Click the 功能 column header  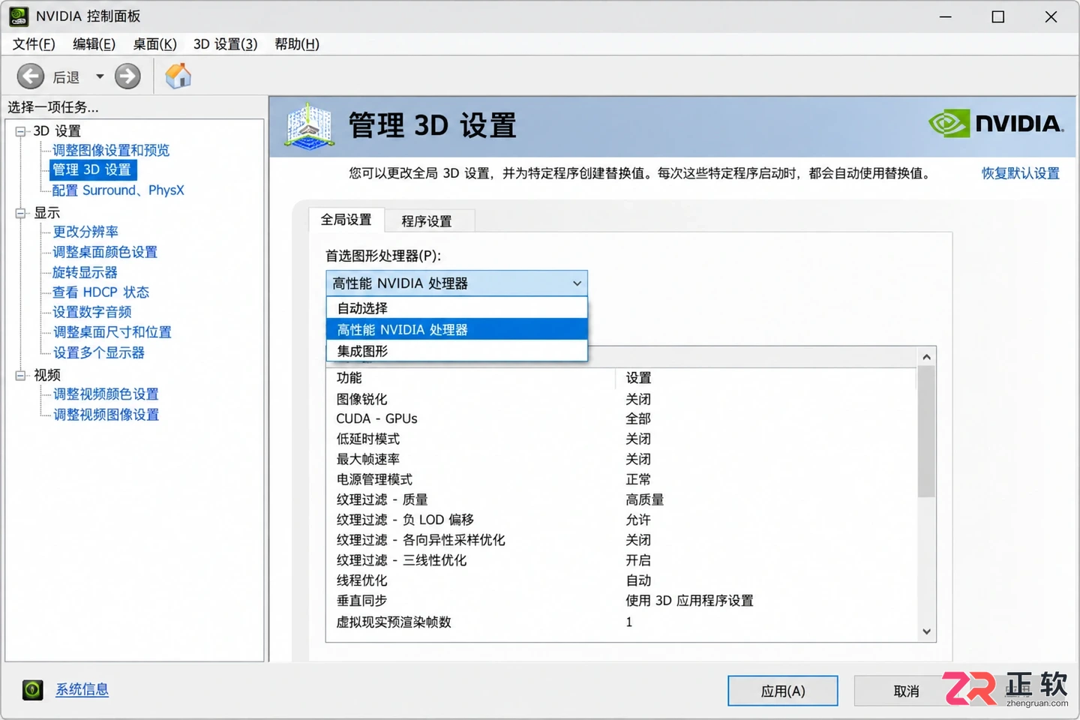click(x=471, y=378)
